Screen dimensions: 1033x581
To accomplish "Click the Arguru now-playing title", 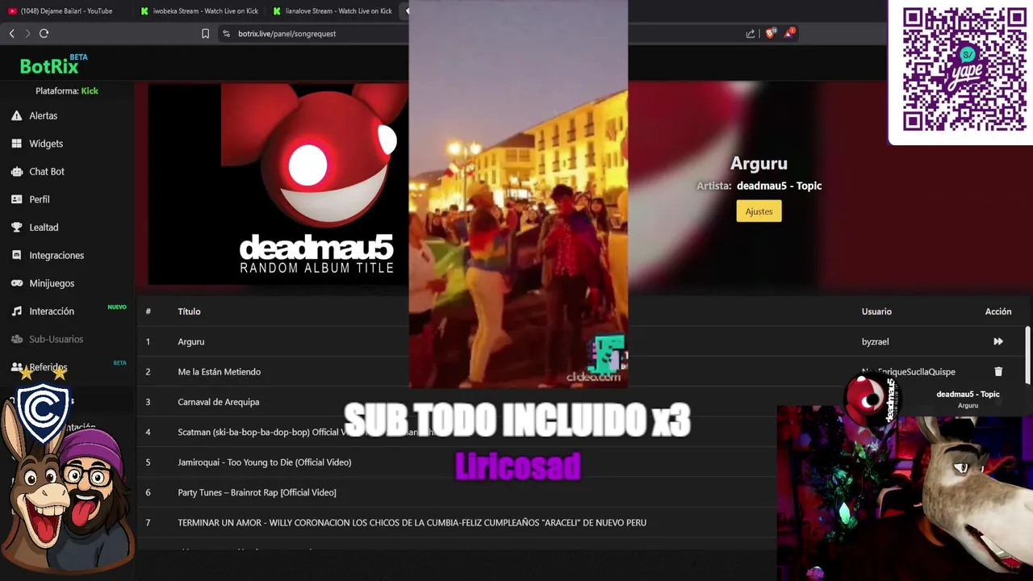I will [x=759, y=164].
